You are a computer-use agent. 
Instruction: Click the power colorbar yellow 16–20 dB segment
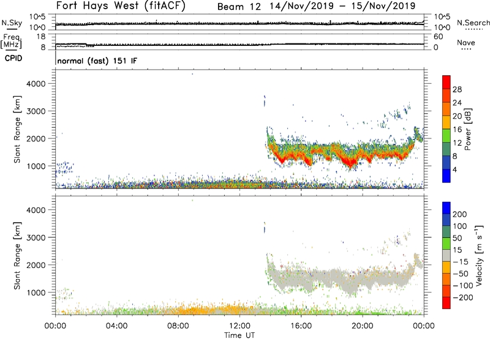(x=447, y=122)
